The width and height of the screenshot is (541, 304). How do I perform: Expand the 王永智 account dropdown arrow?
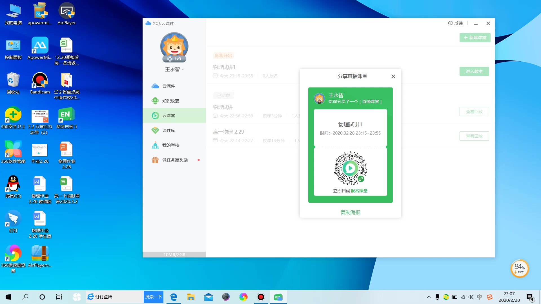[183, 69]
